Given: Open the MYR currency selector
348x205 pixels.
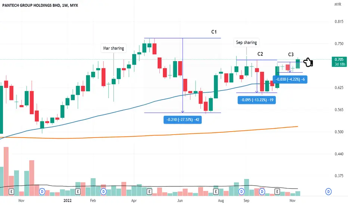Looking at the screenshot, I should (x=338, y=4).
